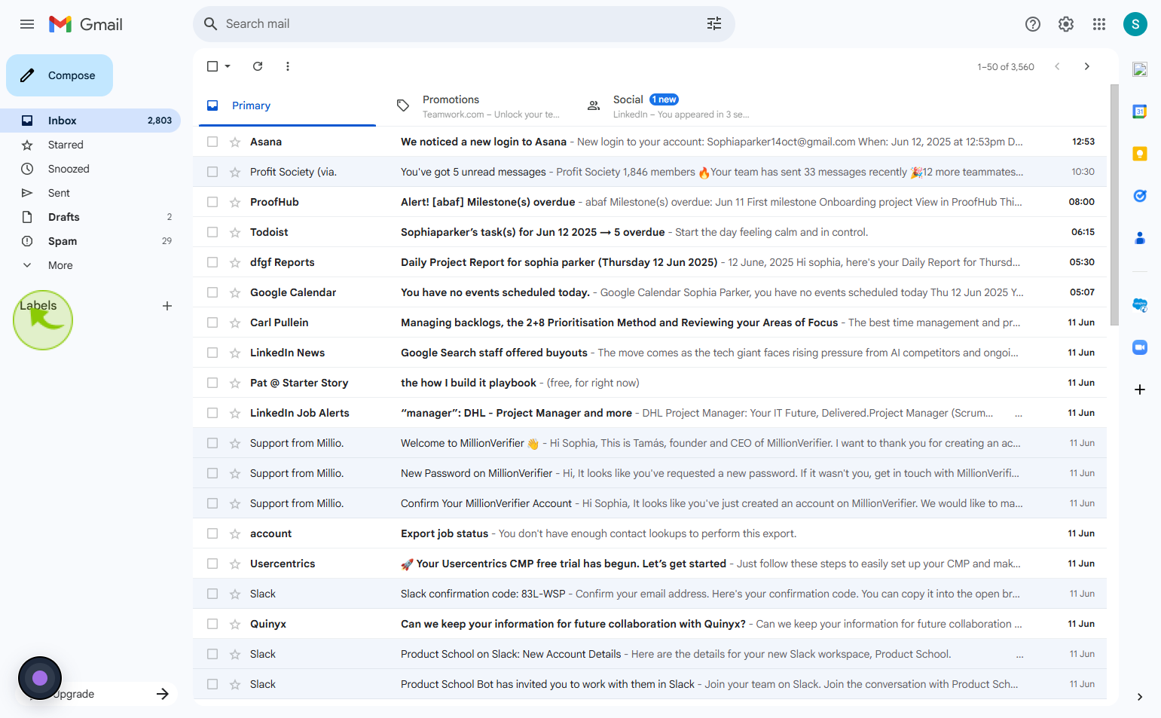
Task: Open "the how I build it playbook" email
Action: coord(649,383)
